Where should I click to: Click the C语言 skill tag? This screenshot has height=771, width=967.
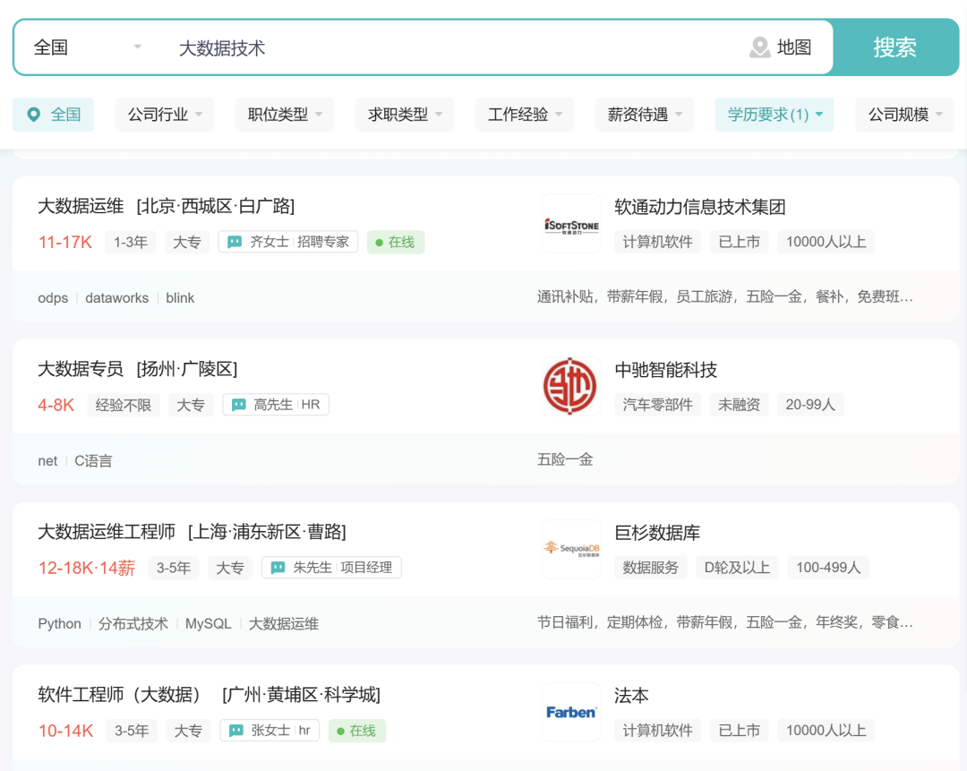click(94, 461)
